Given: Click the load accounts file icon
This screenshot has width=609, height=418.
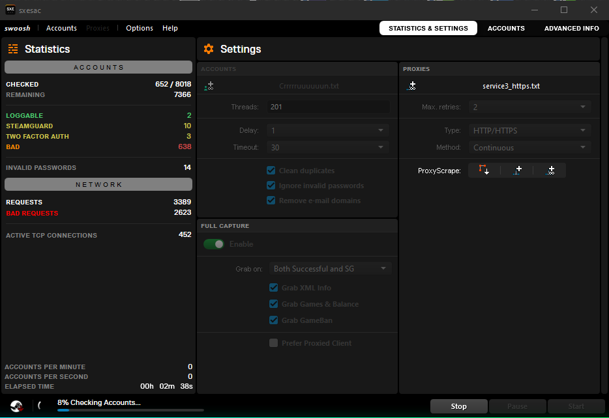Looking at the screenshot, I should tap(209, 86).
